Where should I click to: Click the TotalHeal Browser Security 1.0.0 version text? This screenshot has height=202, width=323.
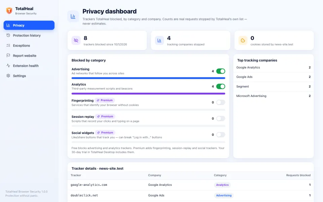[x=26, y=192]
